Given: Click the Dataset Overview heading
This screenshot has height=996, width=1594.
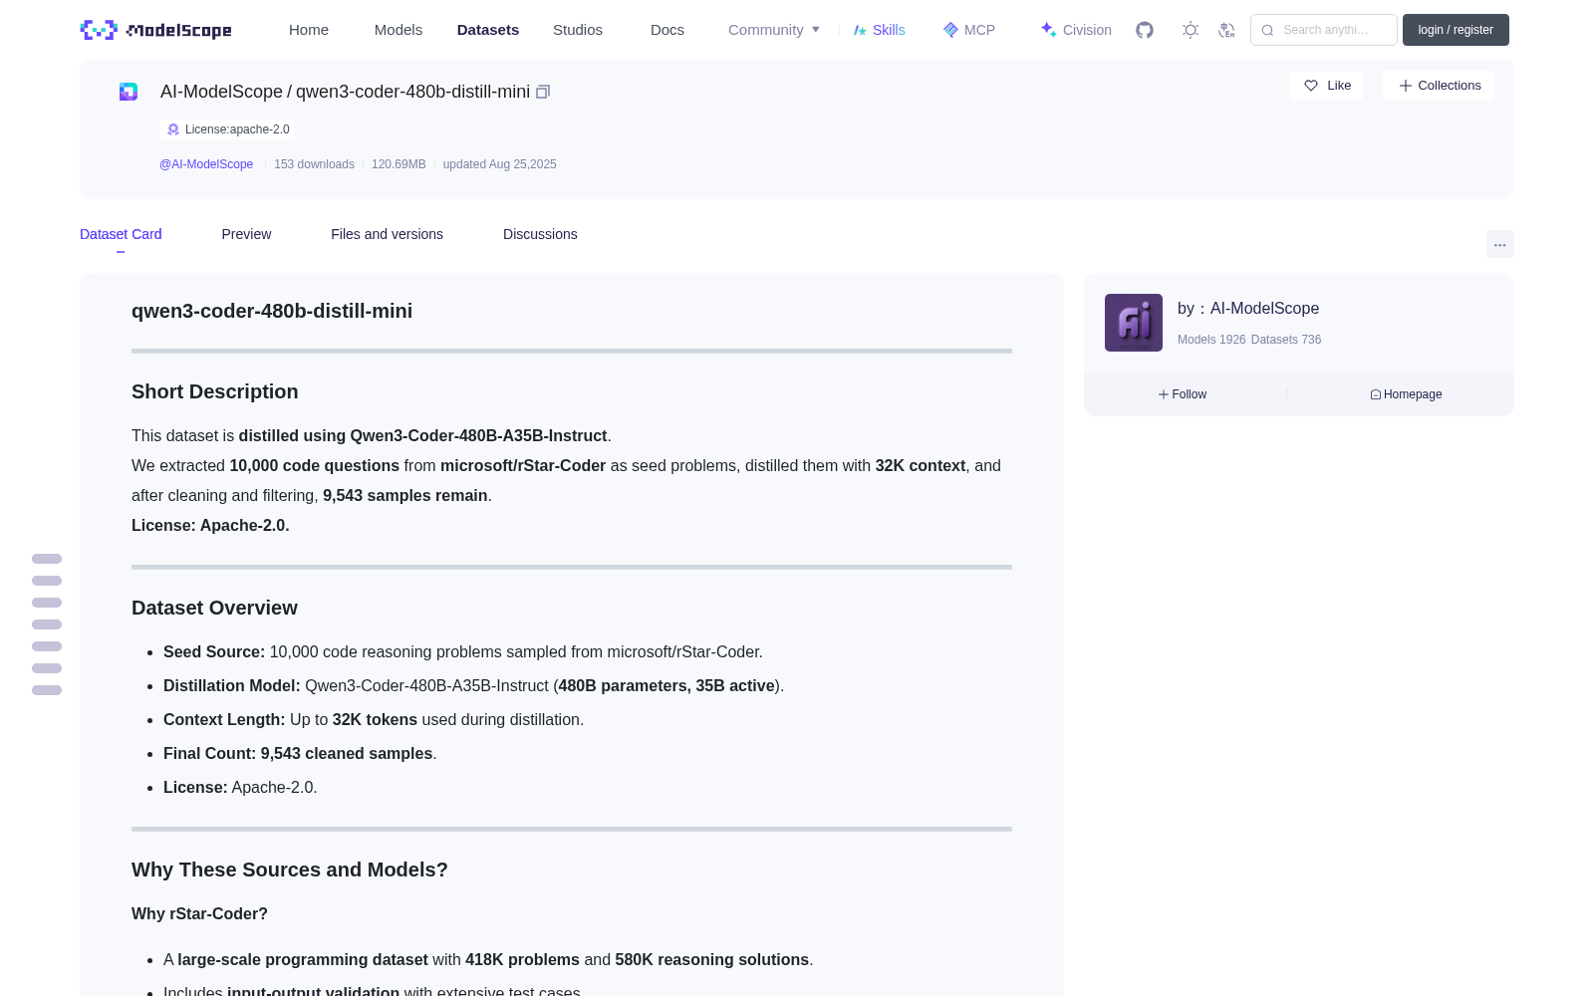Looking at the screenshot, I should 214,608.
